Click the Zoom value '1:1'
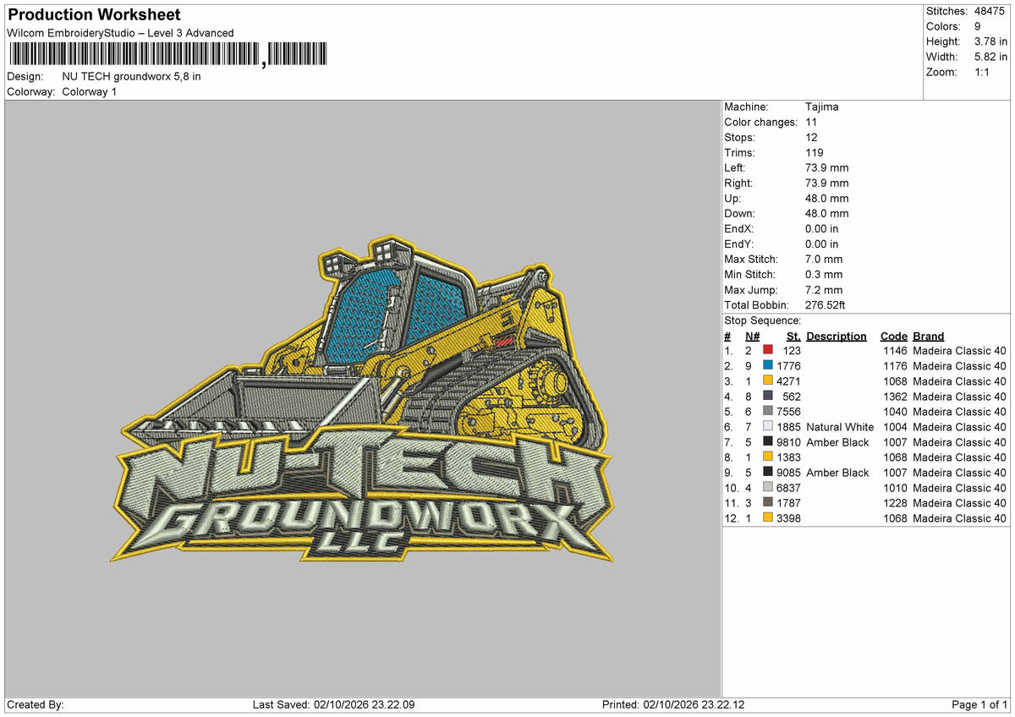Screen dimensions: 1015x717 (984, 72)
